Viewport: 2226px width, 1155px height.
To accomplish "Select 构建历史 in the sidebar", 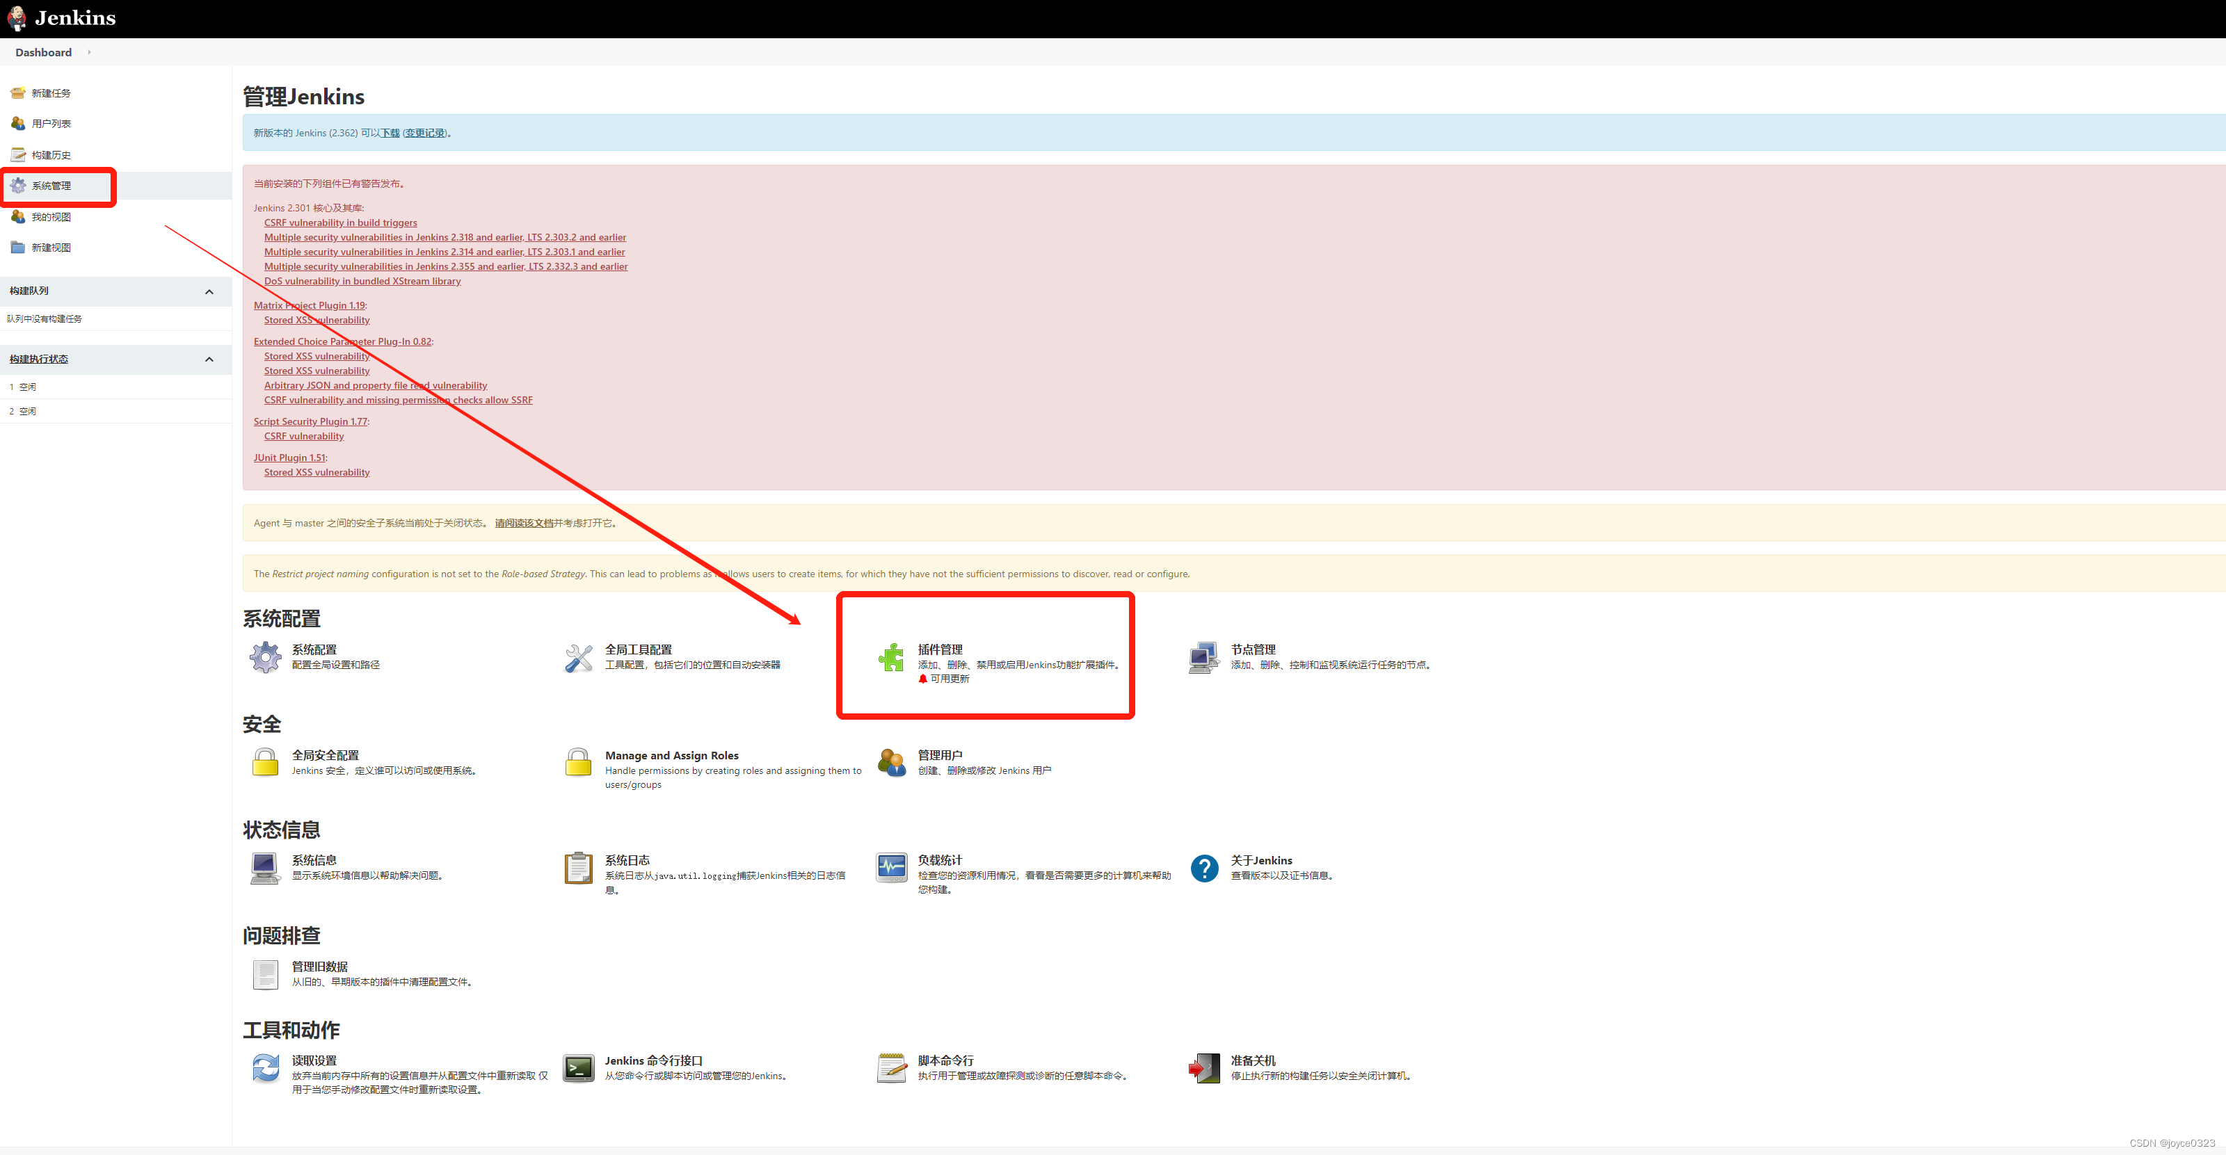I will (51, 156).
